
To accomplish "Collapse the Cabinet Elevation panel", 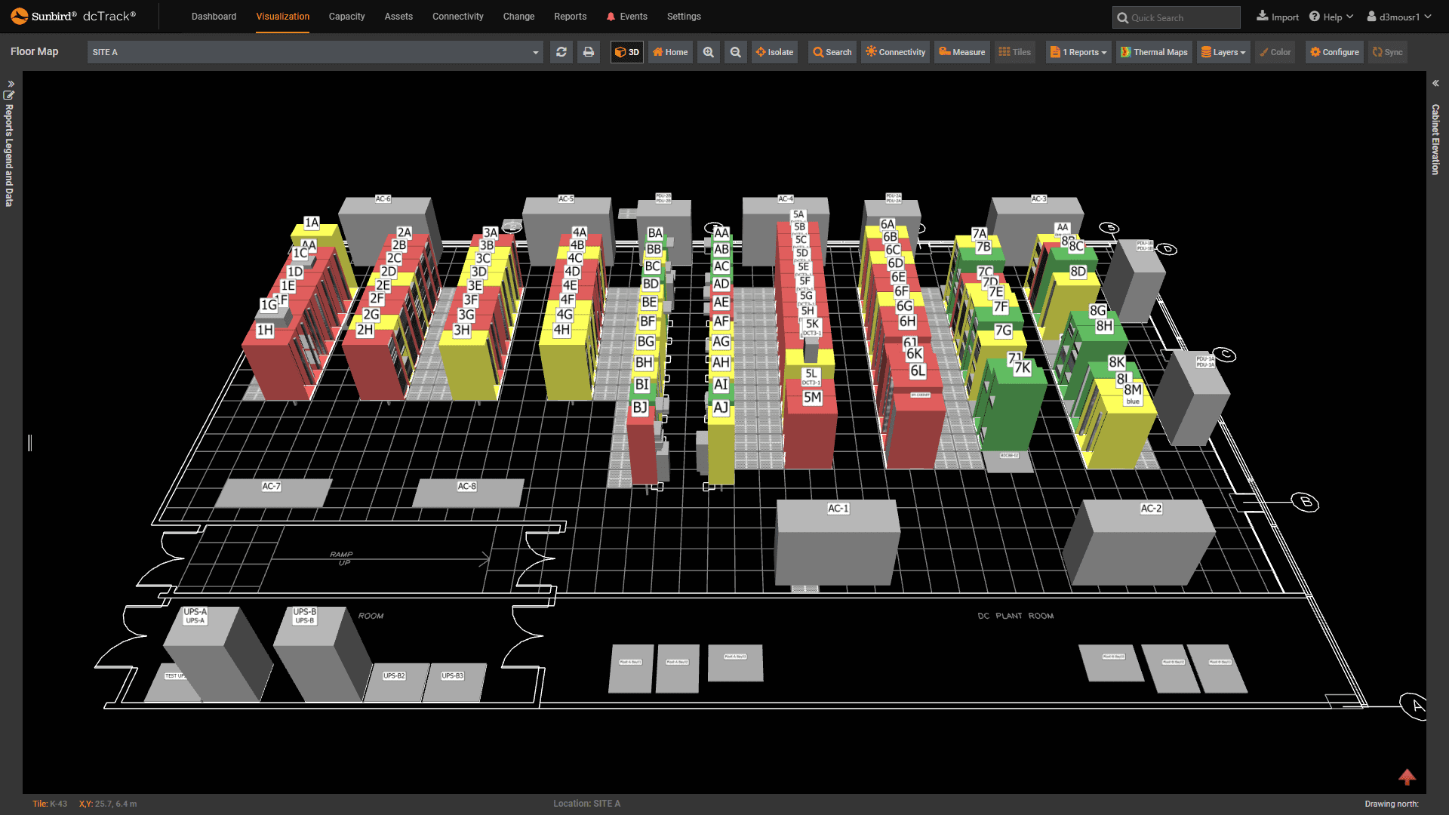I will pos(1435,84).
